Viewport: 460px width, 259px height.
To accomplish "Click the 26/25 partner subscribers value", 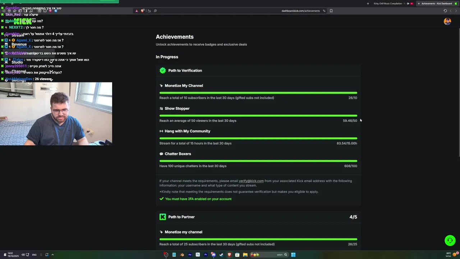I will click(x=353, y=244).
